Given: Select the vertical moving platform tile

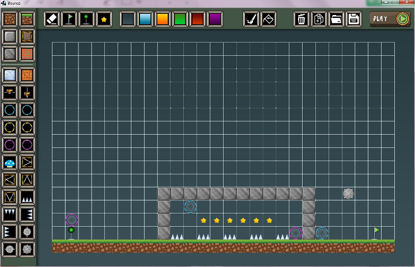Looking at the screenshot, I should coord(27,93).
